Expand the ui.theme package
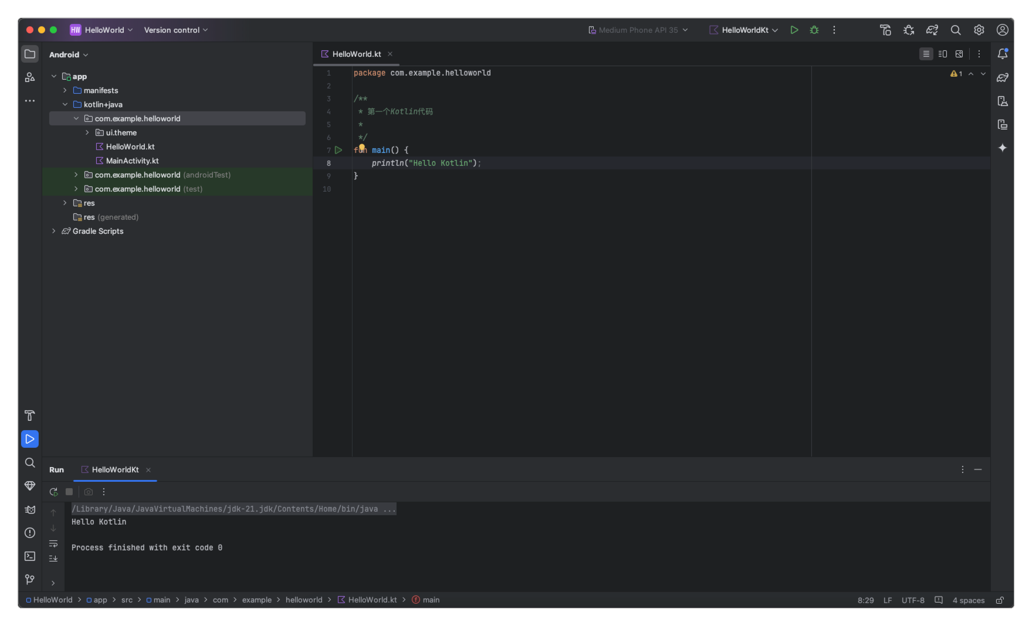The width and height of the screenshot is (1032, 626). [87, 132]
